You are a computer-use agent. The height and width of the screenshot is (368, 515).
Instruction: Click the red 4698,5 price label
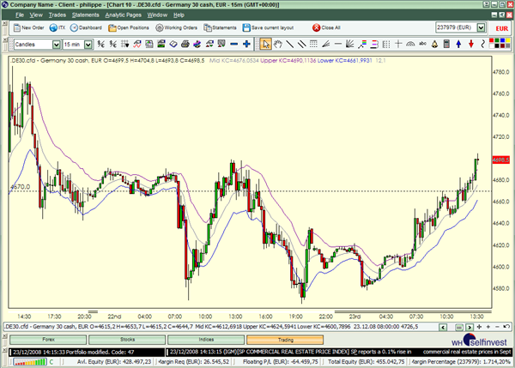[x=501, y=160]
